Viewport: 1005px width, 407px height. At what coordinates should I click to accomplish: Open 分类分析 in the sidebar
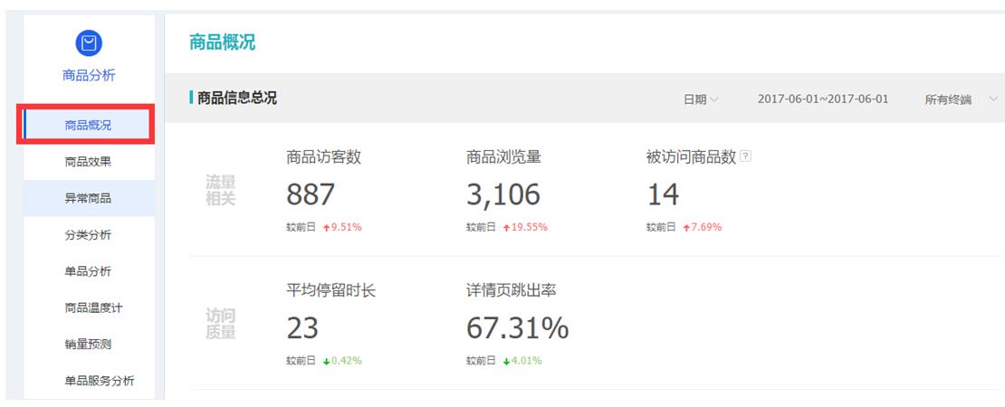click(x=89, y=235)
